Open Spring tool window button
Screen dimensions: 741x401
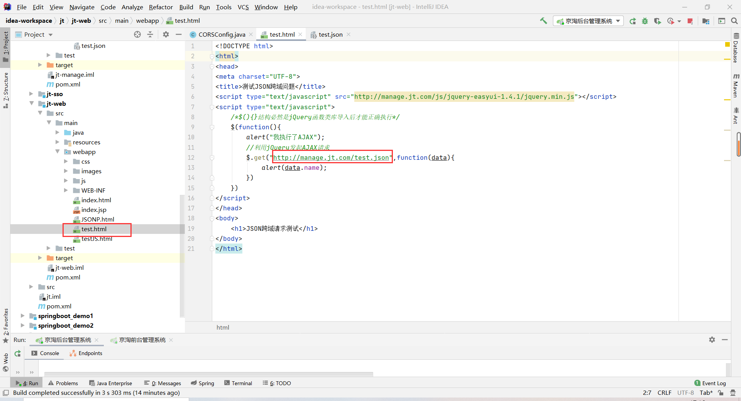pyautogui.click(x=203, y=383)
